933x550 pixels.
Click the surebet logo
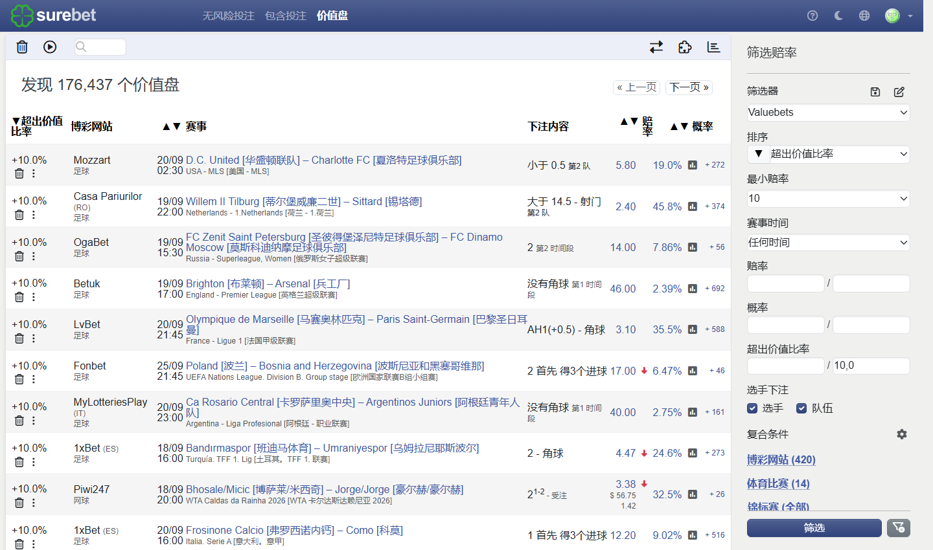point(54,16)
